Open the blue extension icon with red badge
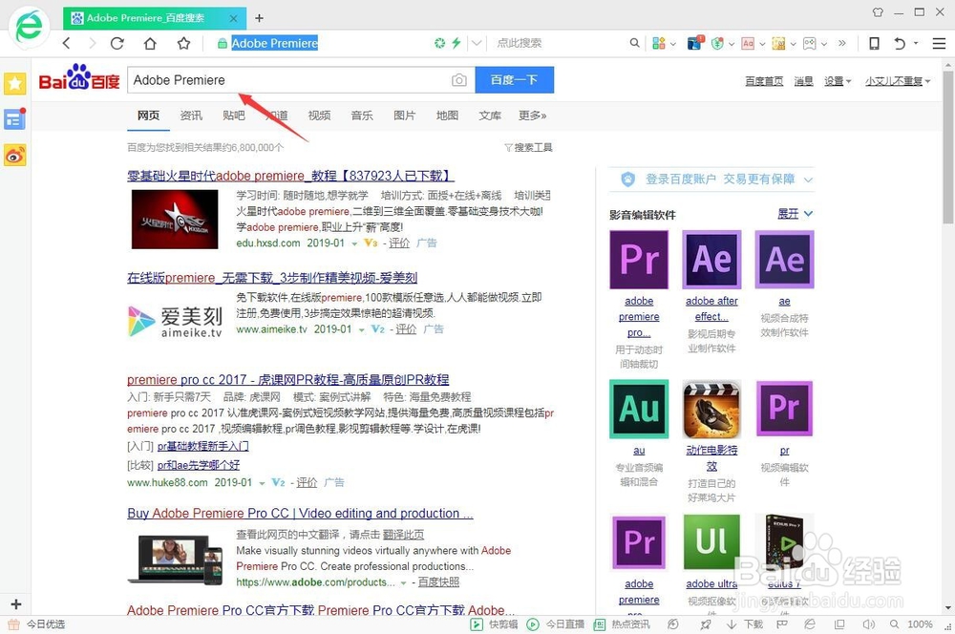 pyautogui.click(x=694, y=43)
